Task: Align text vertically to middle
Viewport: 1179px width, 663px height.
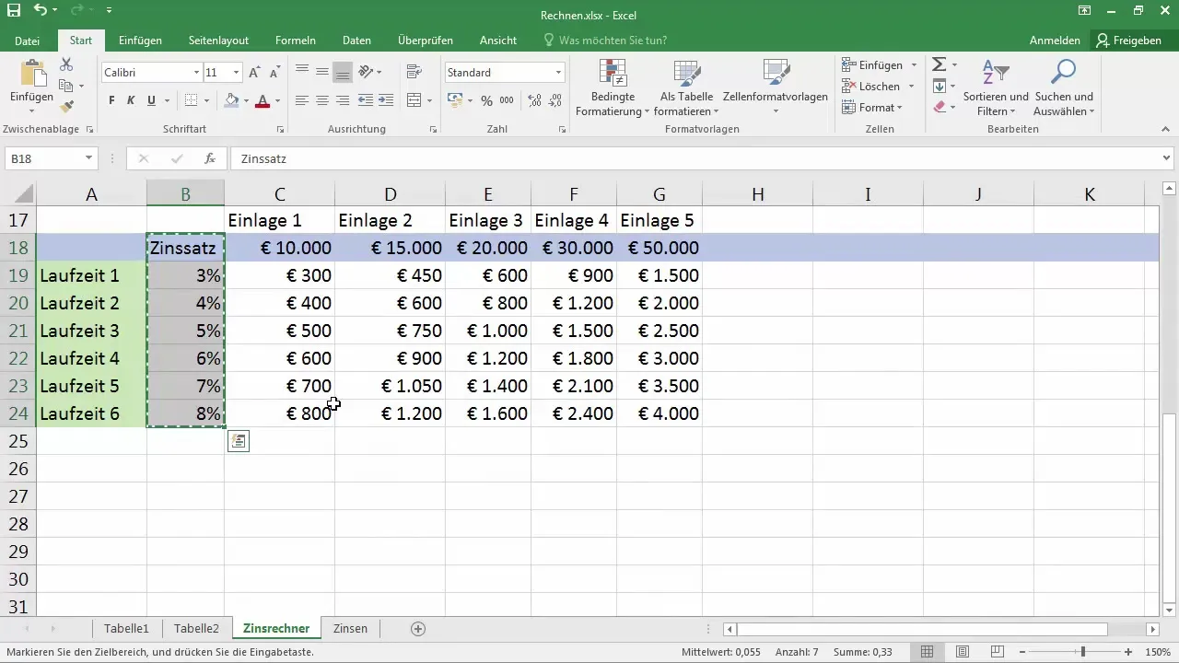Action: coord(322,71)
